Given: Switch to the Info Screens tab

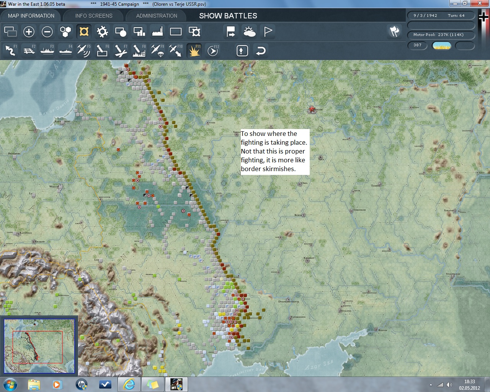Looking at the screenshot, I should tap(94, 16).
